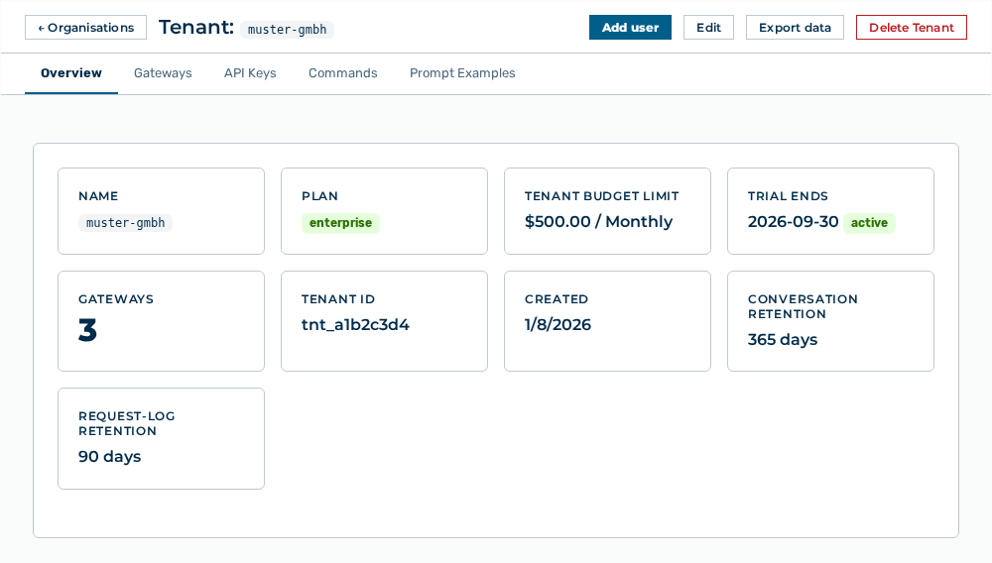Image resolution: width=992 pixels, height=563 pixels.
Task: Click the muster-gmbh tag in page title
Action: [288, 30]
